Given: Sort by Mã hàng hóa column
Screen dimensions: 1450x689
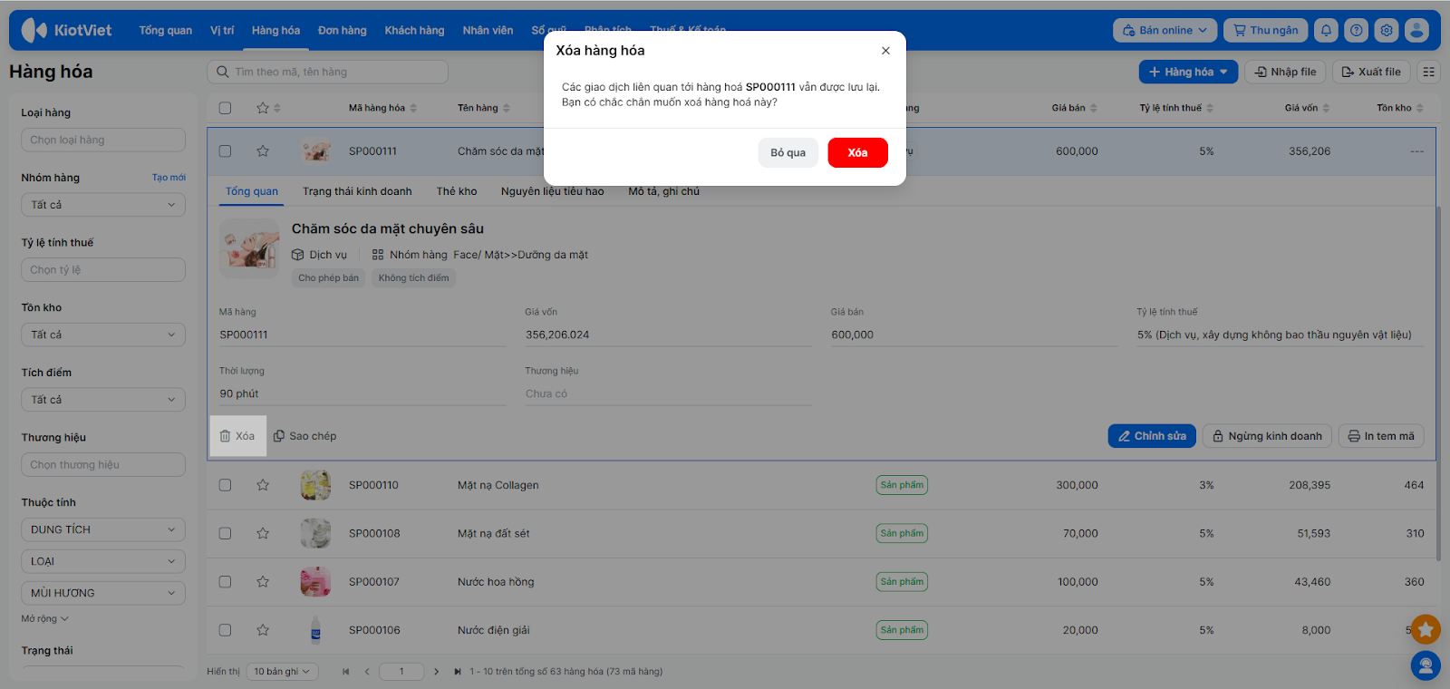Looking at the screenshot, I should (x=383, y=108).
